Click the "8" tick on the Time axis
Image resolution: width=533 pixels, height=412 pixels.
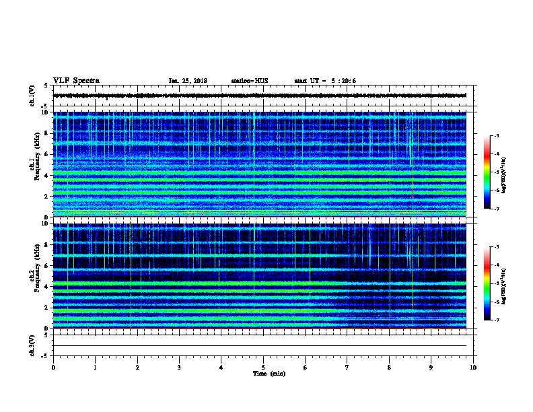click(x=389, y=368)
